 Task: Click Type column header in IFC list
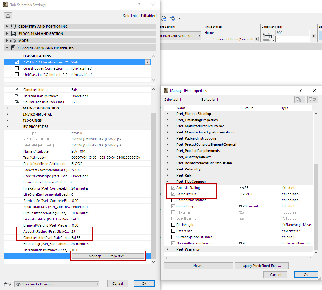click(296, 108)
